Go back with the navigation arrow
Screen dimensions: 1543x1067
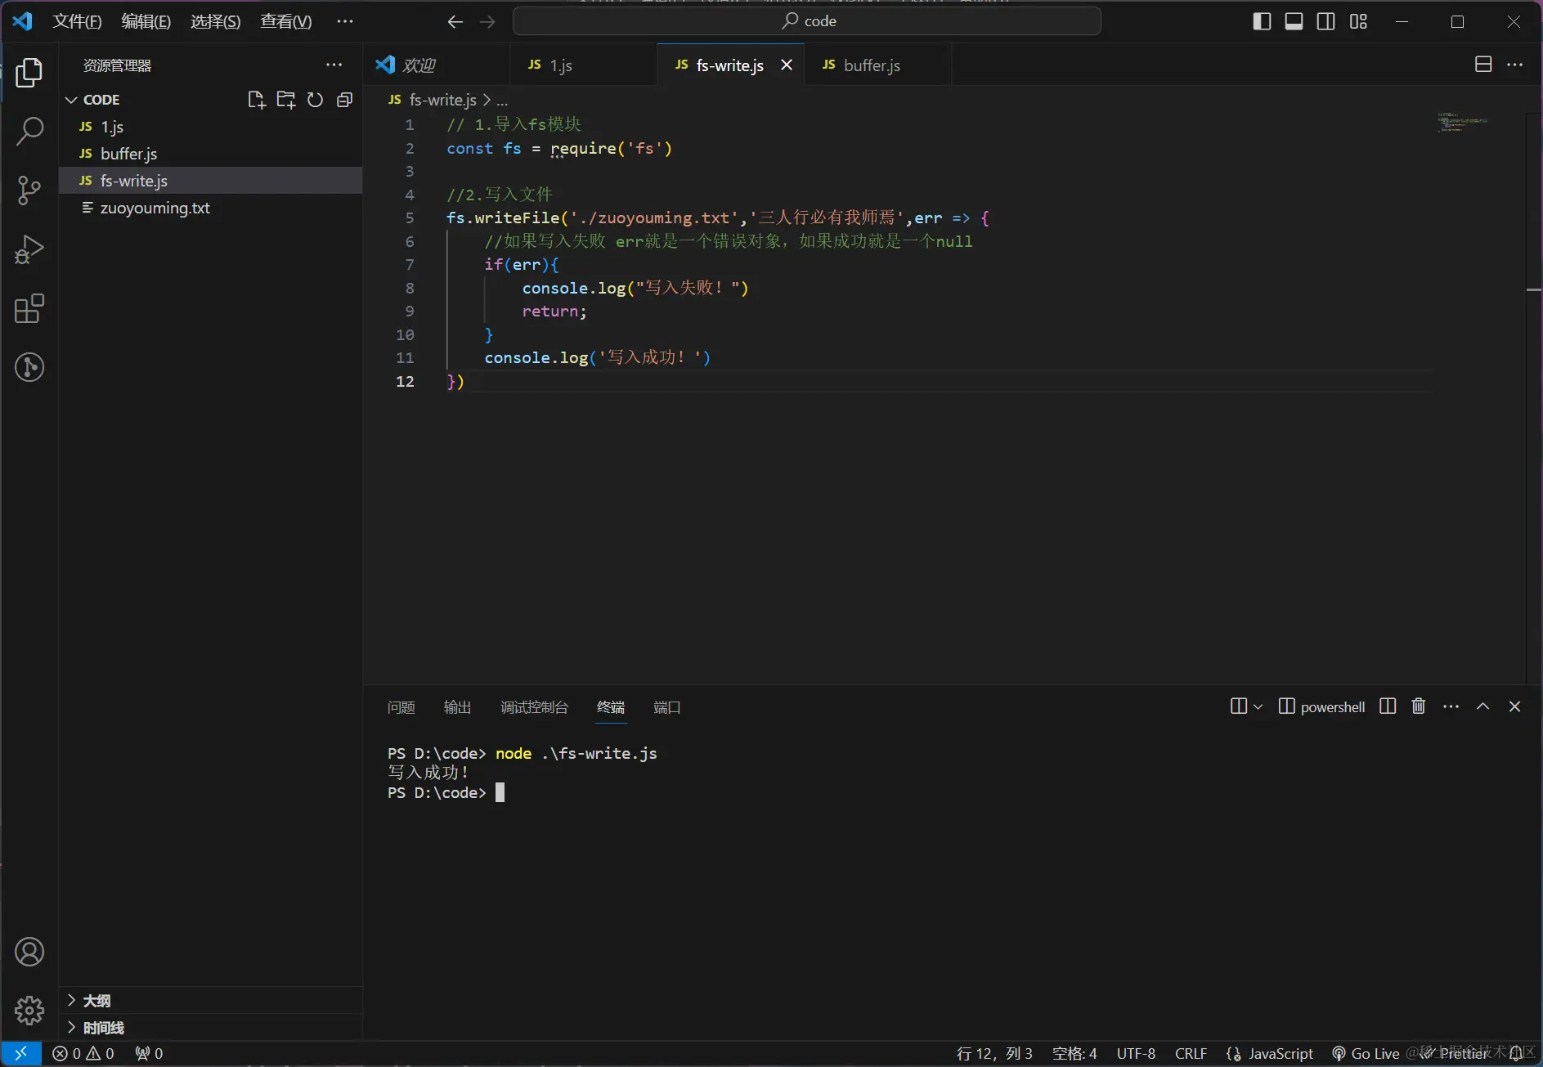[455, 21]
